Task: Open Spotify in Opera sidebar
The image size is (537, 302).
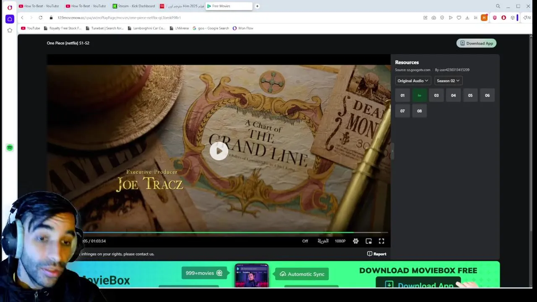Action: [10, 148]
